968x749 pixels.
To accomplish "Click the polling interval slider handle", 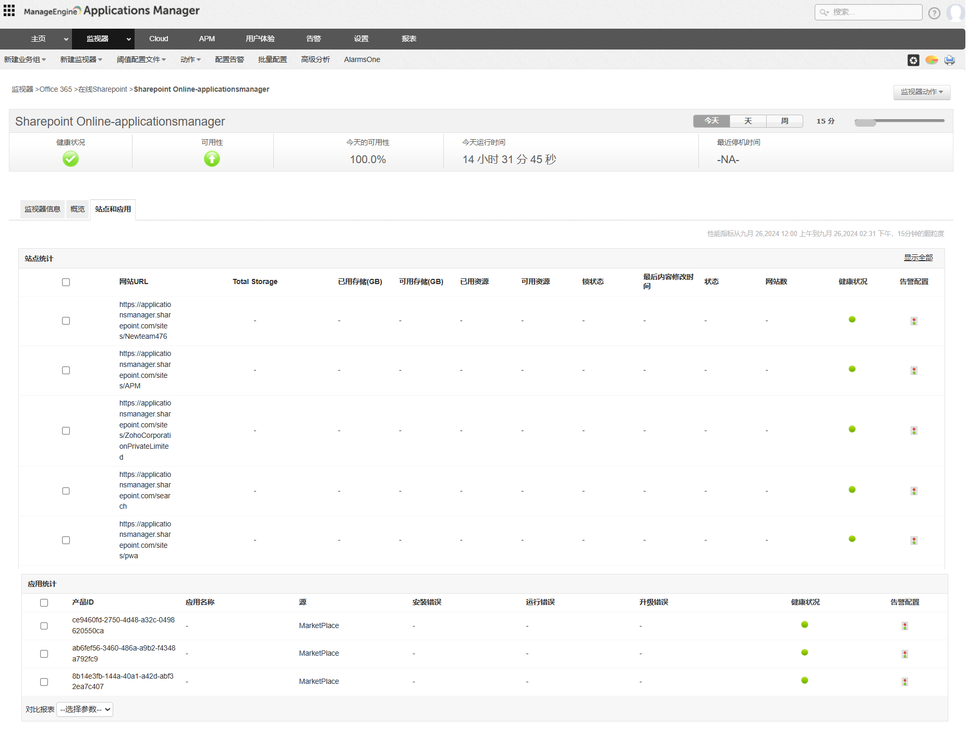I will click(865, 122).
